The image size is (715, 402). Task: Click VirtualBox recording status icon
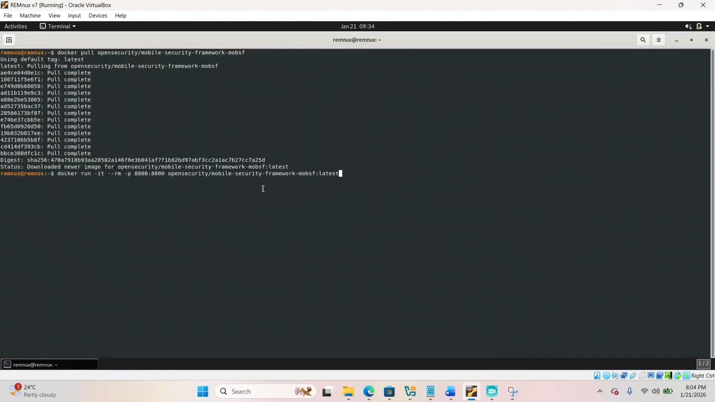coord(660,376)
